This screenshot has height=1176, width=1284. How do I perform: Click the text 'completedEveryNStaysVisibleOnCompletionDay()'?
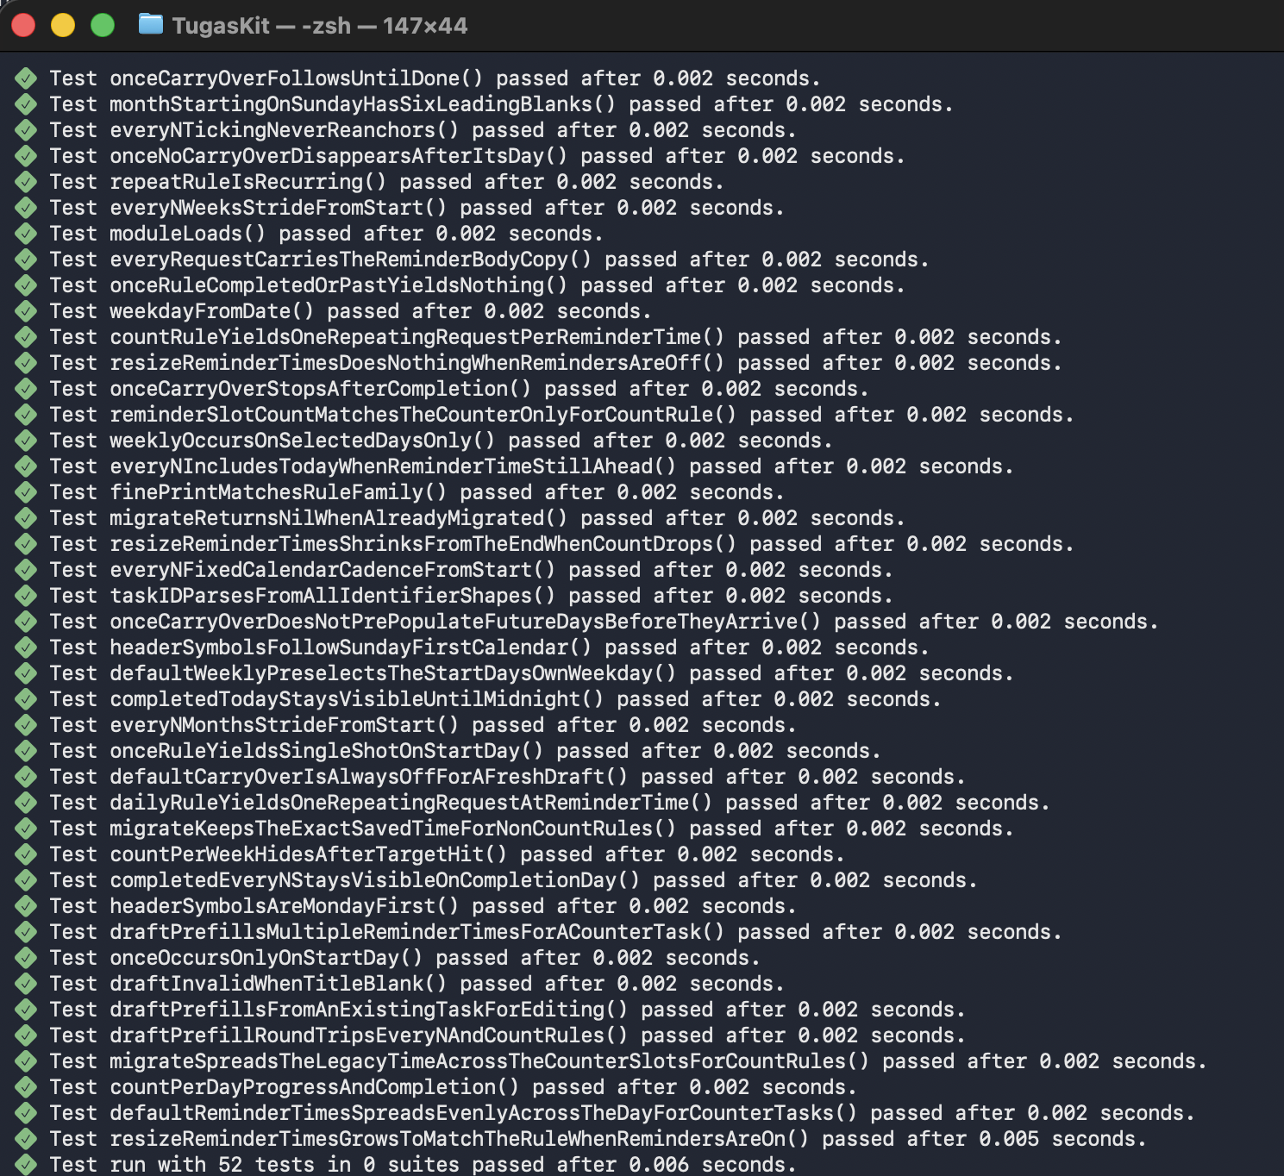coord(375,880)
